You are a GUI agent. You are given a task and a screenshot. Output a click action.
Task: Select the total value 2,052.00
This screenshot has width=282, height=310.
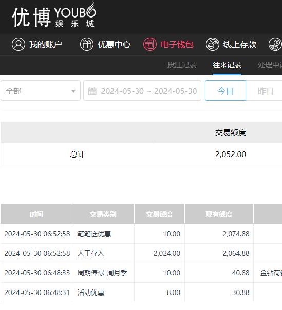point(231,154)
